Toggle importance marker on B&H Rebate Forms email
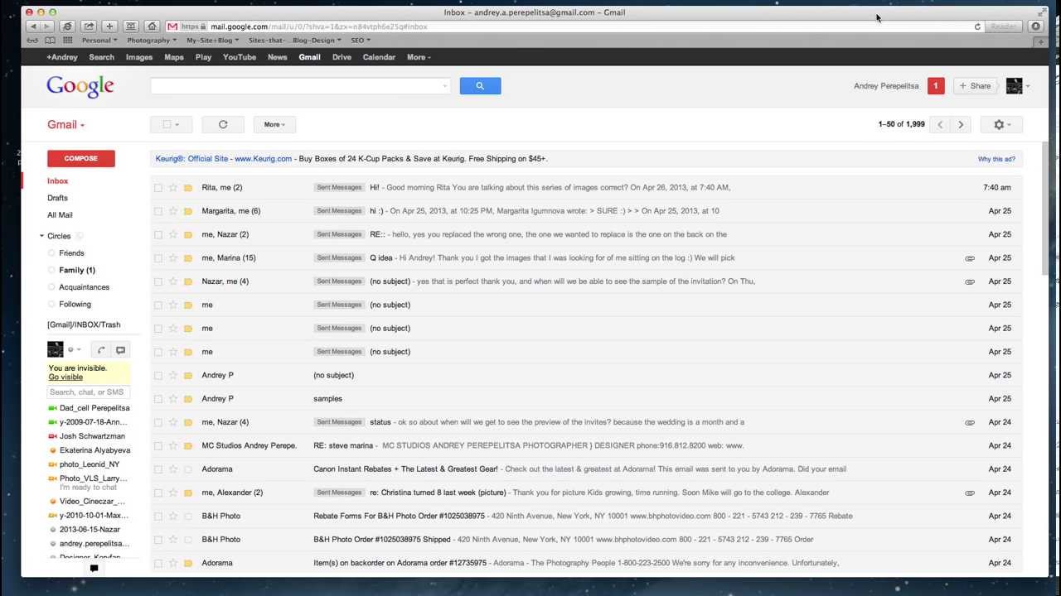The height and width of the screenshot is (596, 1061). 188,517
